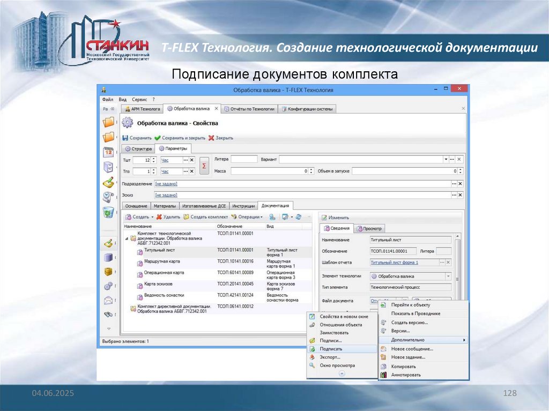Open the Файл menu
The height and width of the screenshot is (411, 549).
(107, 100)
